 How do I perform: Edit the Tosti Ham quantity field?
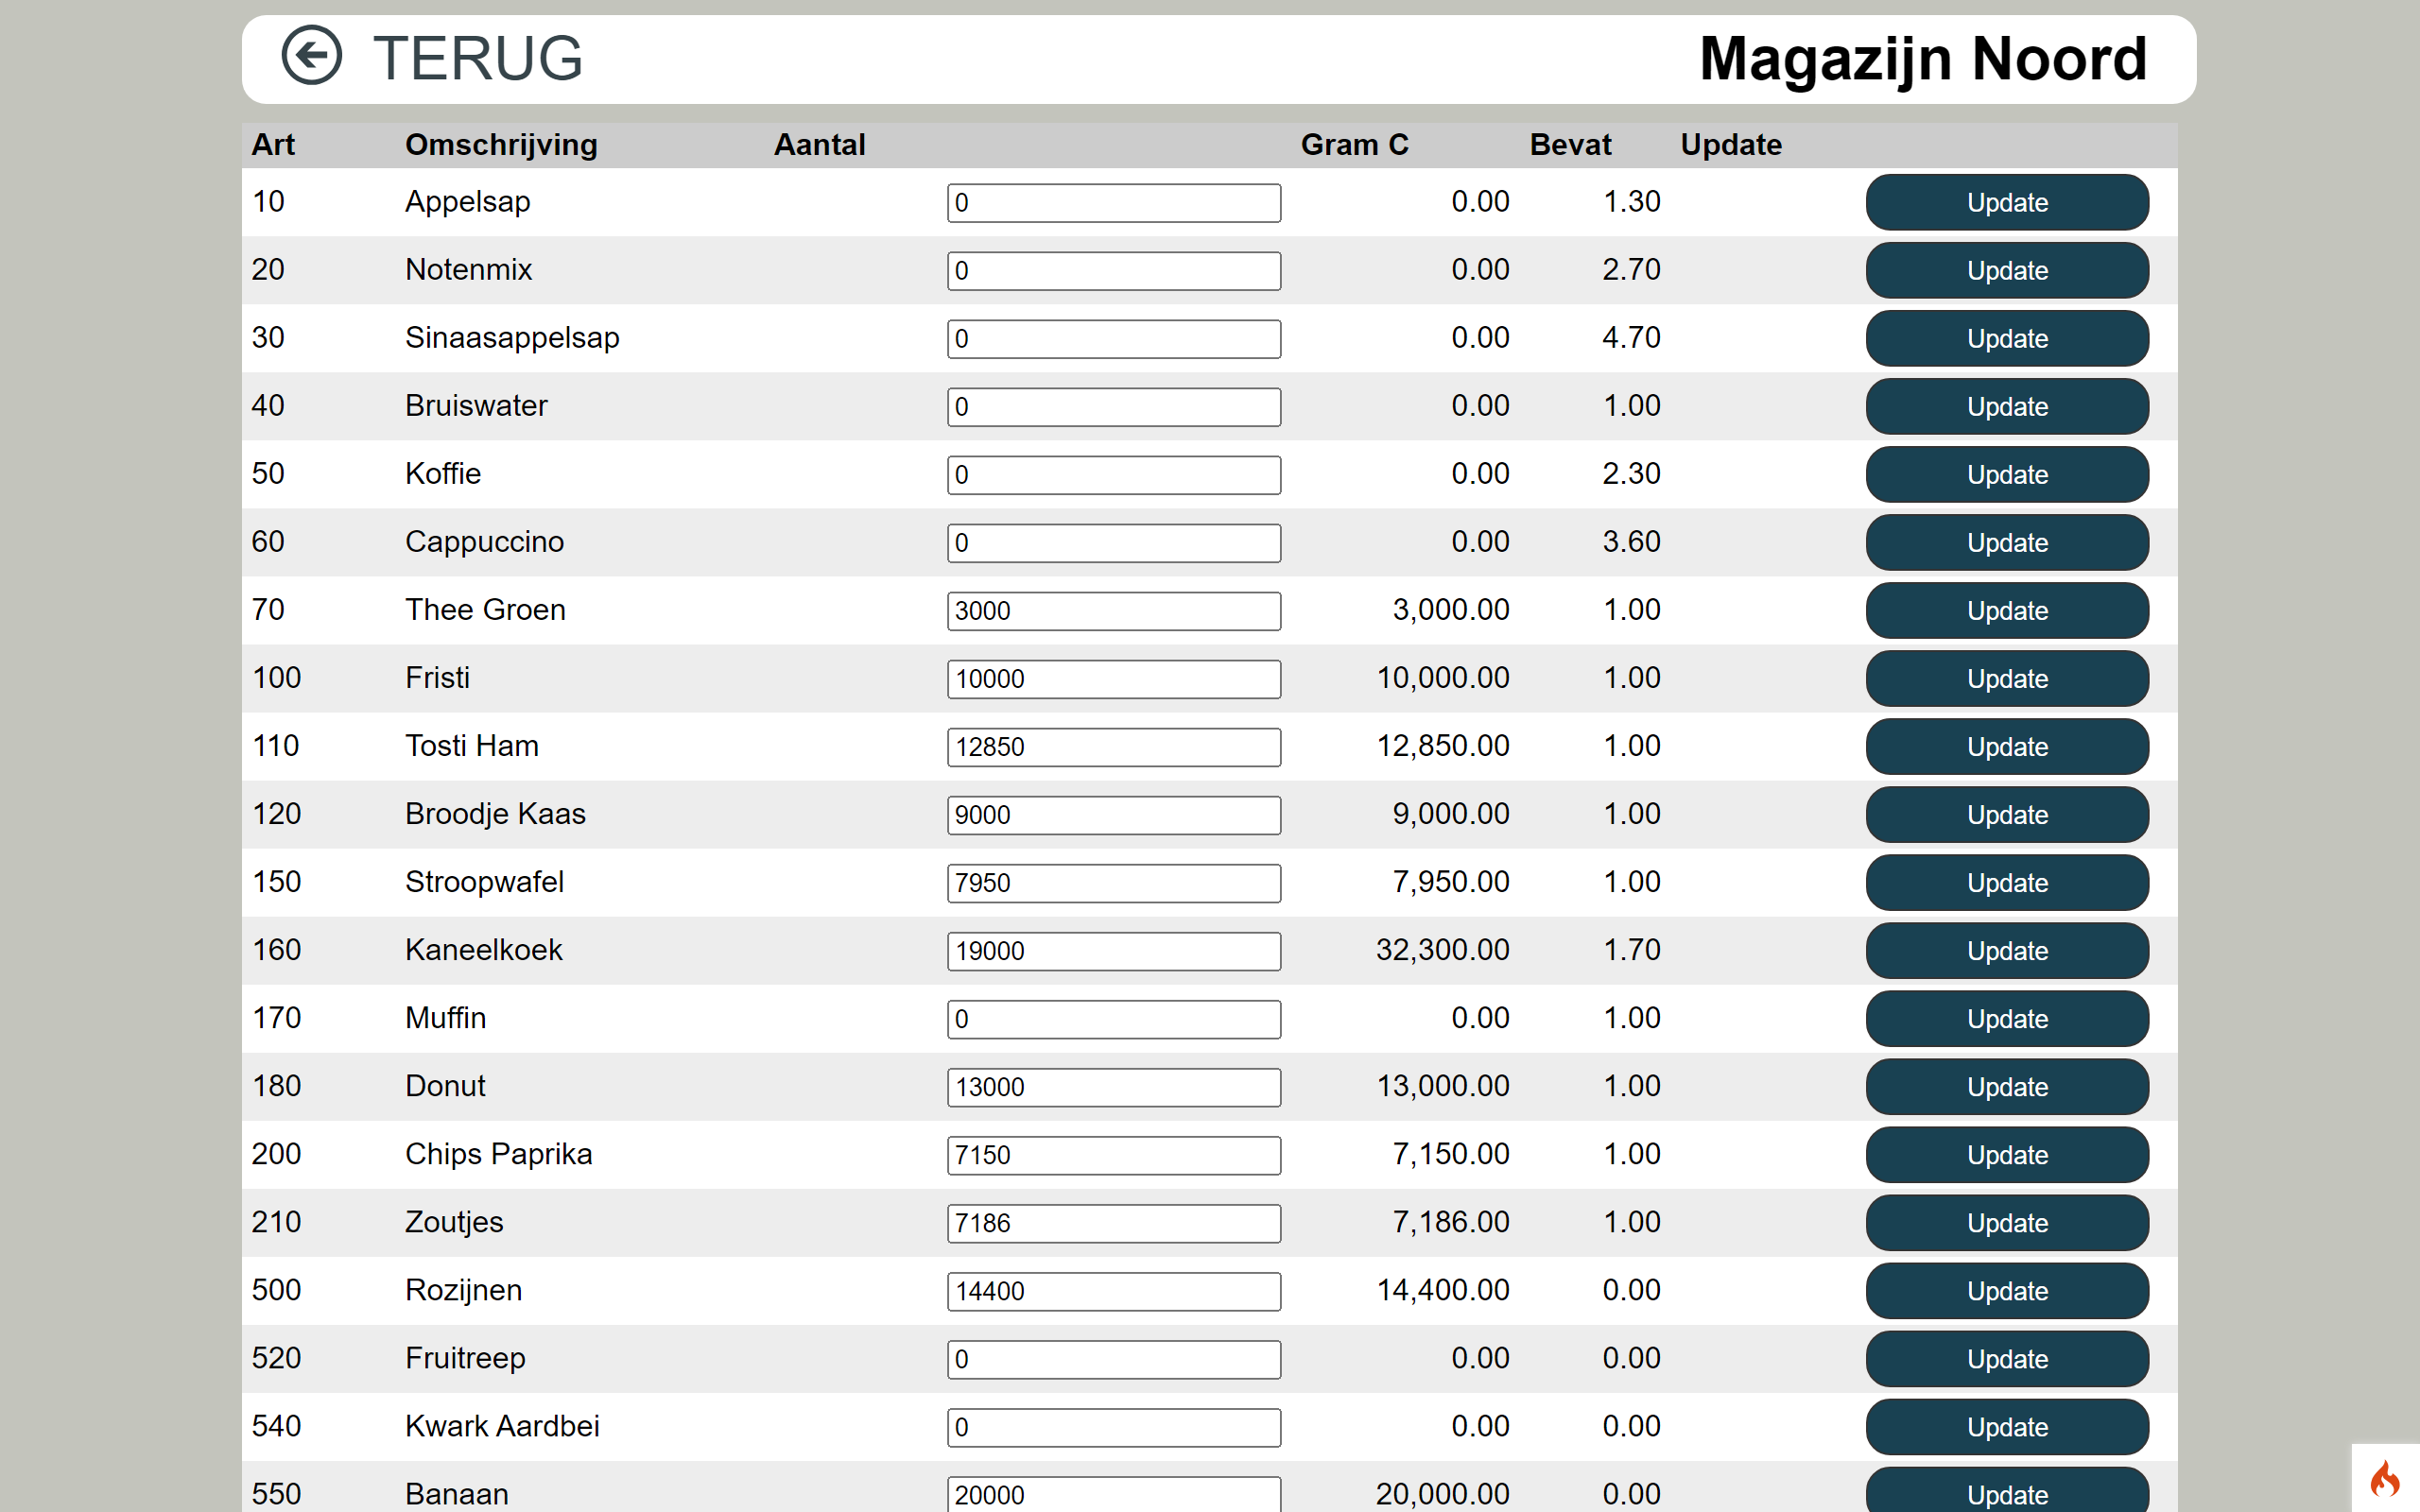tap(1114, 747)
